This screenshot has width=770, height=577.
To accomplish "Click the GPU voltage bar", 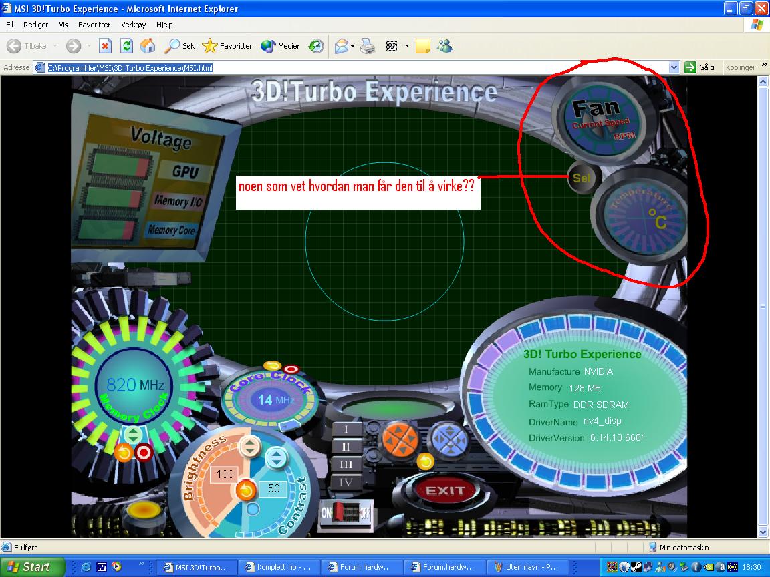I will 120,164.
